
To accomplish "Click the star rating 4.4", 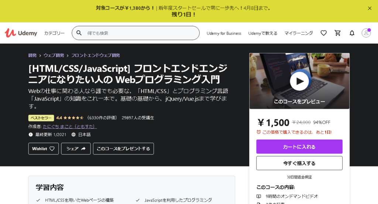I will 70,117.
